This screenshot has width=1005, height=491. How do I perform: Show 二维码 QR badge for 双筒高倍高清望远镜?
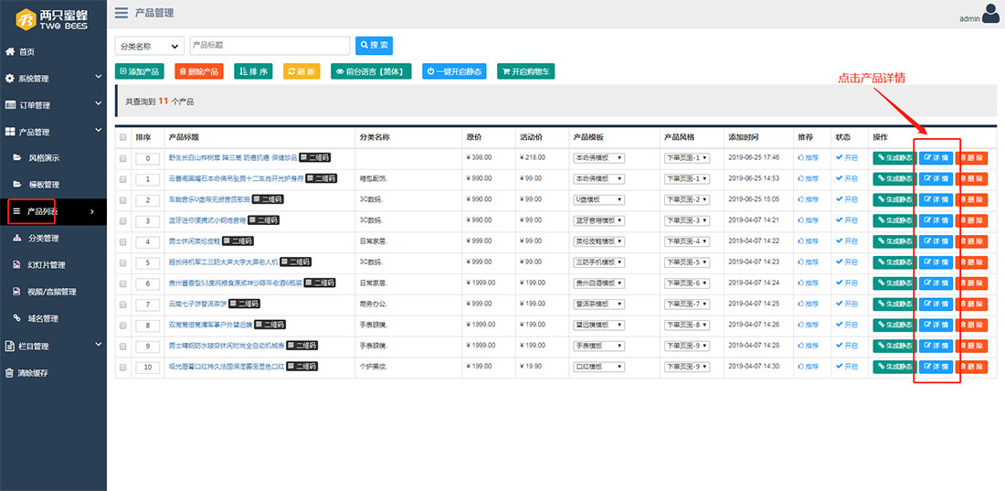pos(270,325)
